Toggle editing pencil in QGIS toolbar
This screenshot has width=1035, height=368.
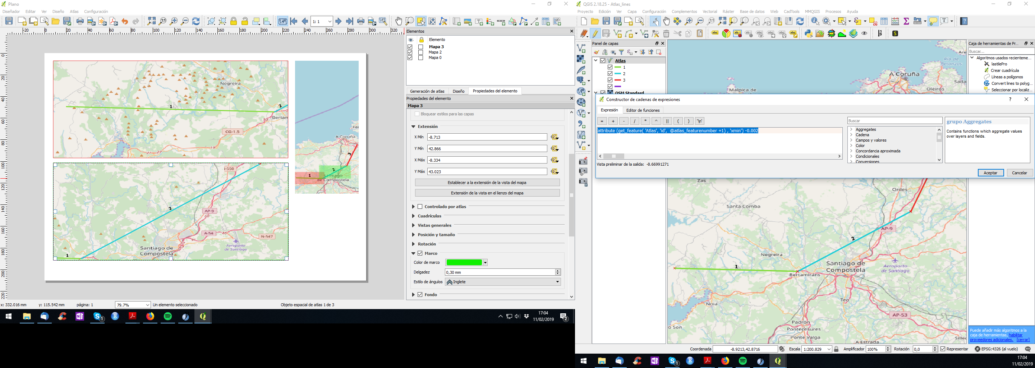595,34
